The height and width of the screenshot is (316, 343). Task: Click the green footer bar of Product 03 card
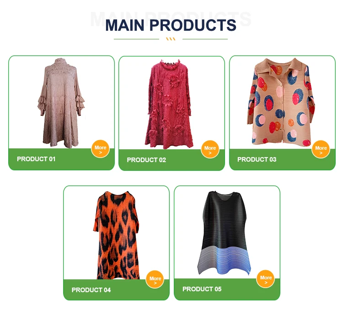pos(282,159)
